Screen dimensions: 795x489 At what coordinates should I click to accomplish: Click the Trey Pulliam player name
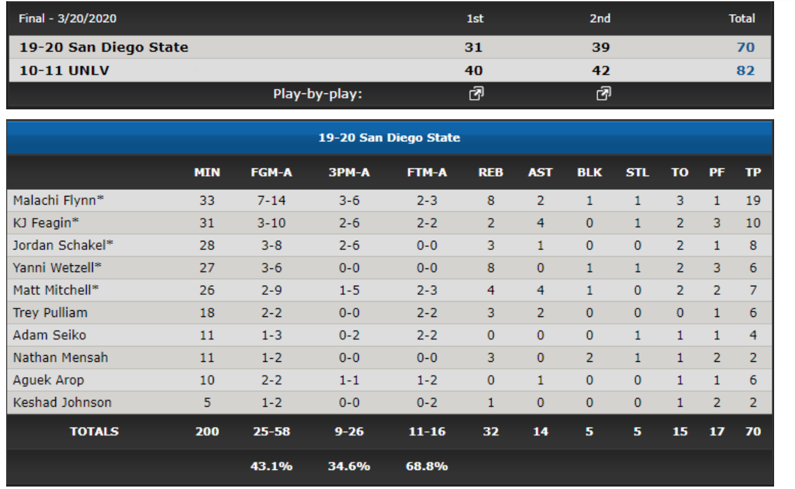click(50, 313)
